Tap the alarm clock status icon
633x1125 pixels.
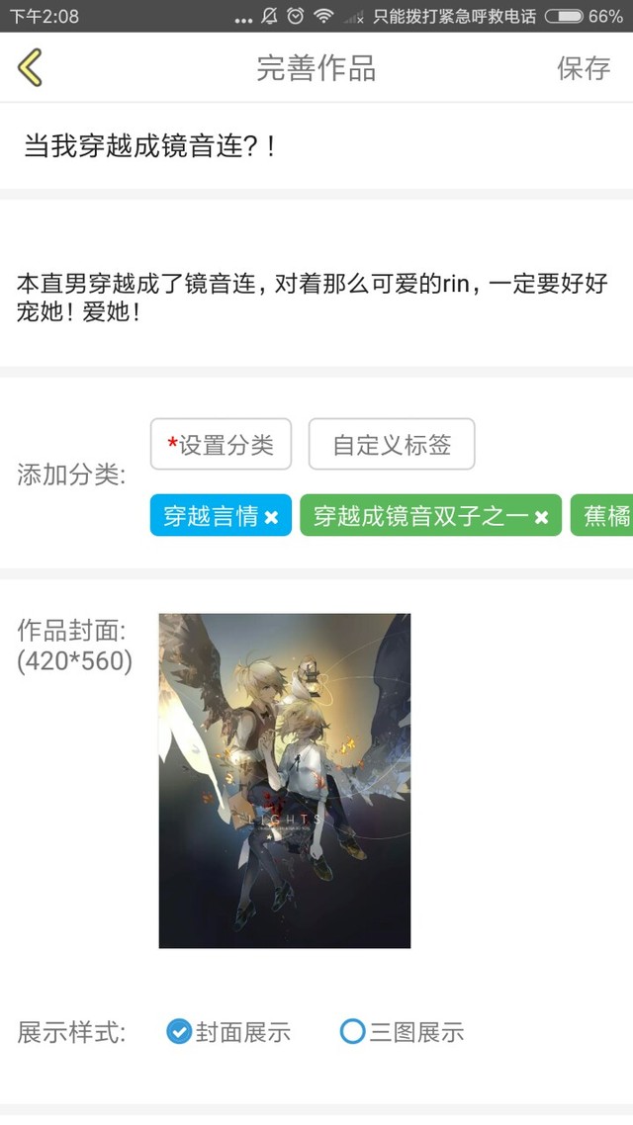coord(296,16)
